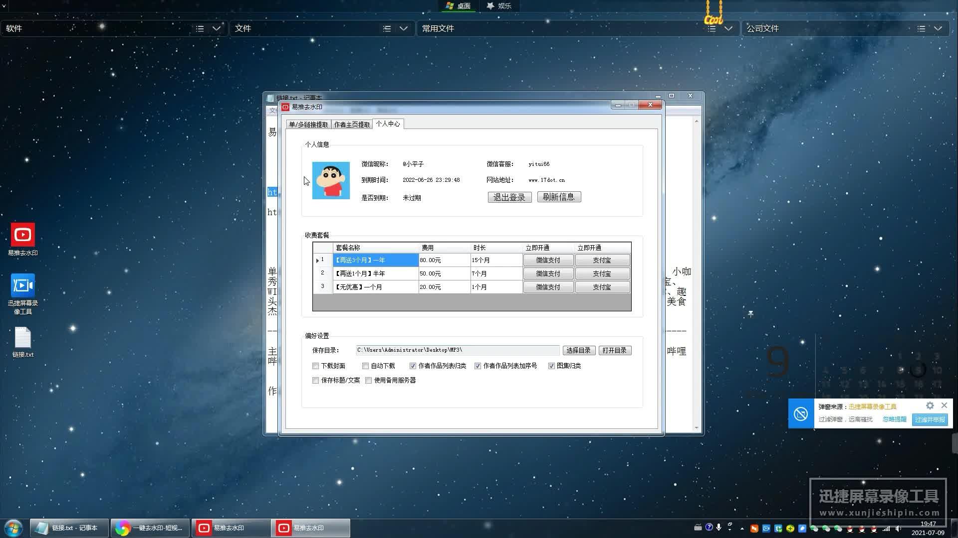The width and height of the screenshot is (958, 538).
Task: Click the screen recorder tray icon
Action: 766,529
